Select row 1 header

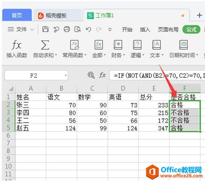(8, 97)
